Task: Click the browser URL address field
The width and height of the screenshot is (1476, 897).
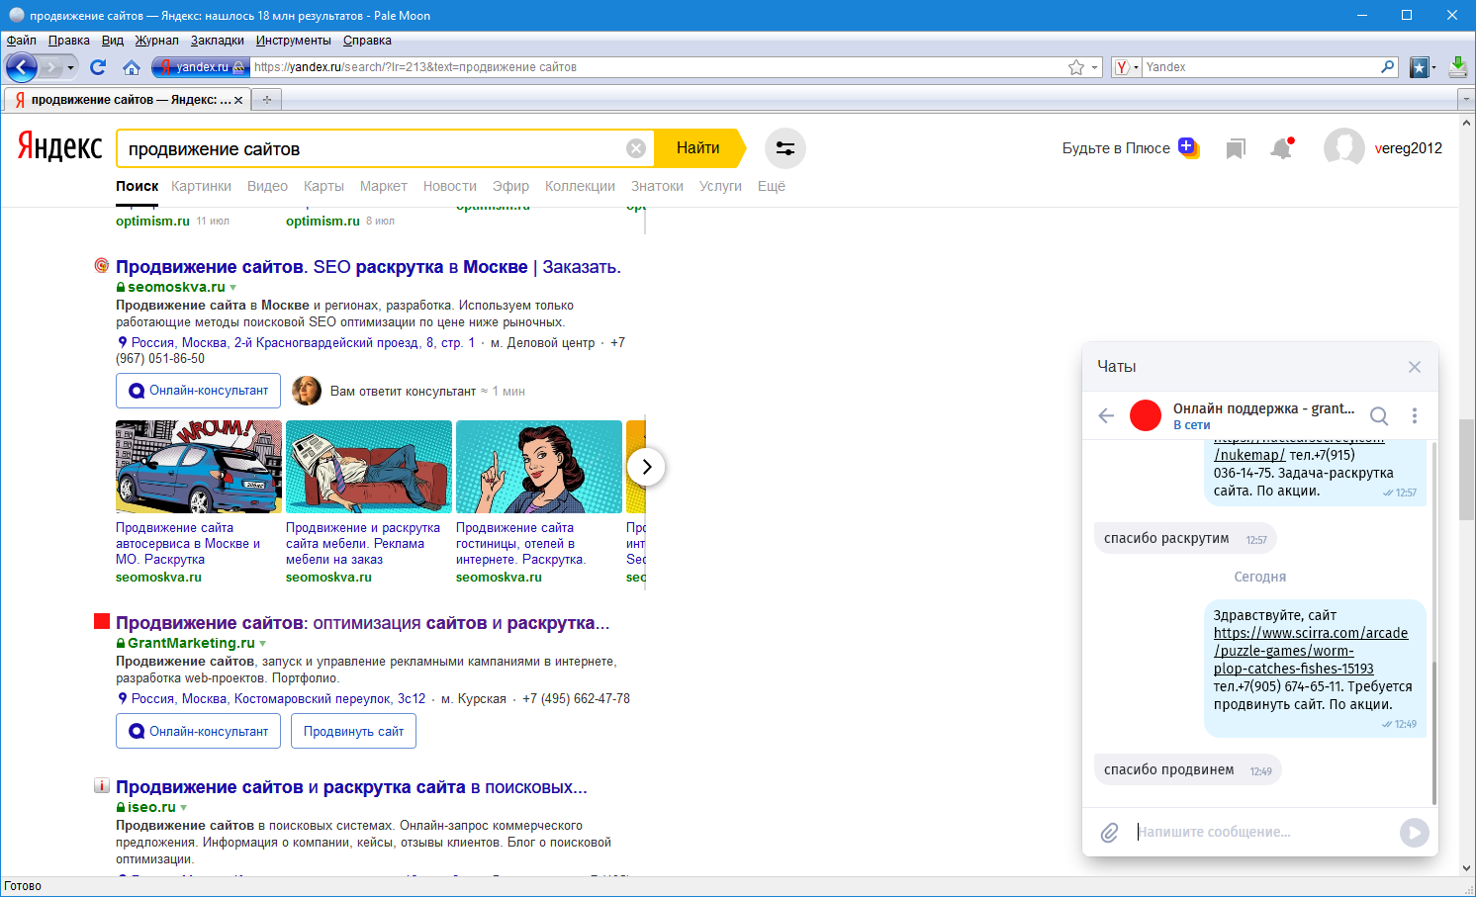Action: [658, 67]
